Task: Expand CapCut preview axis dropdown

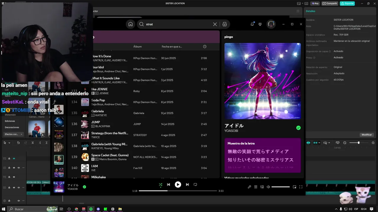Action: coord(329,143)
